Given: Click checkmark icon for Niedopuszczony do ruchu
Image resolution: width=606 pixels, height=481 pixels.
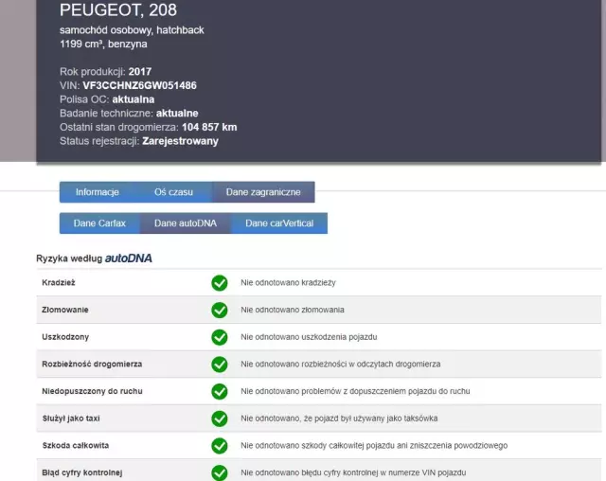Looking at the screenshot, I should [220, 391].
